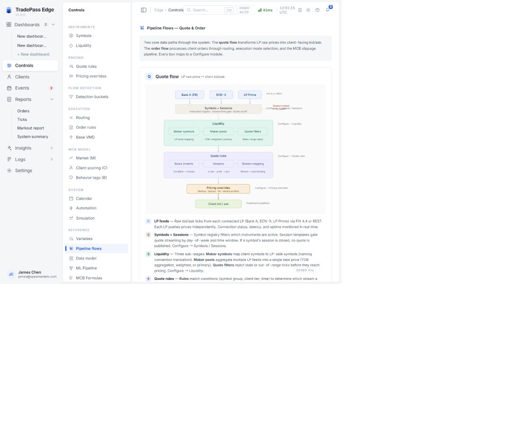512x426 pixels.
Task: Open the help question-mark icon
Action: 317,10
